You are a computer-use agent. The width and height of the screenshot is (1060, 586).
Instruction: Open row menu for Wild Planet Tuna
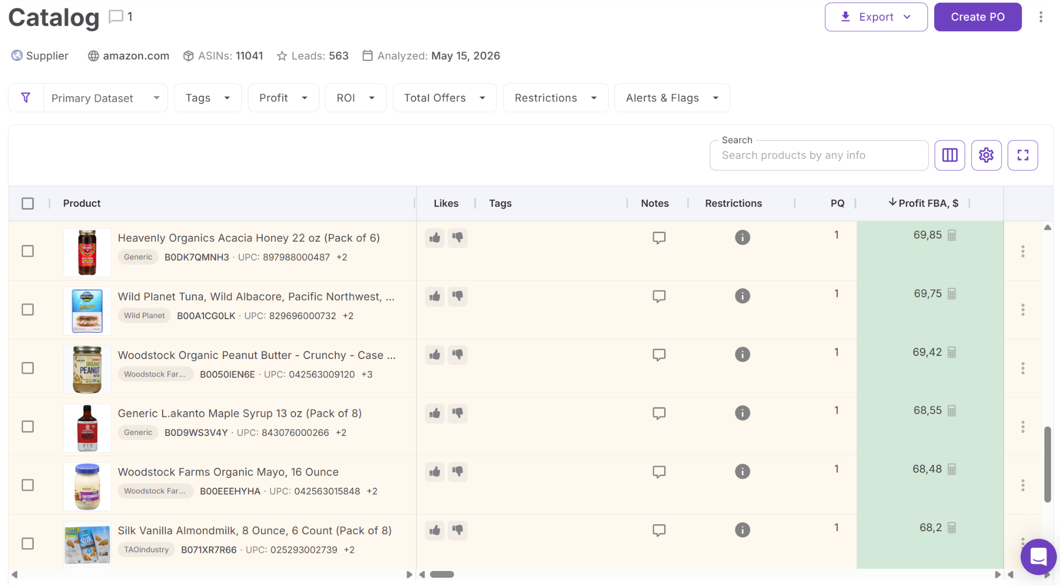pyautogui.click(x=1022, y=310)
